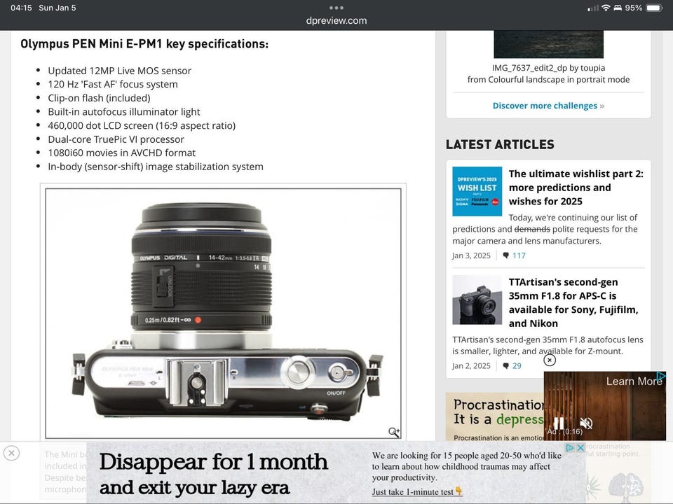This screenshot has height=504, width=673.
Task: Close the floating video ad
Action: [550, 360]
